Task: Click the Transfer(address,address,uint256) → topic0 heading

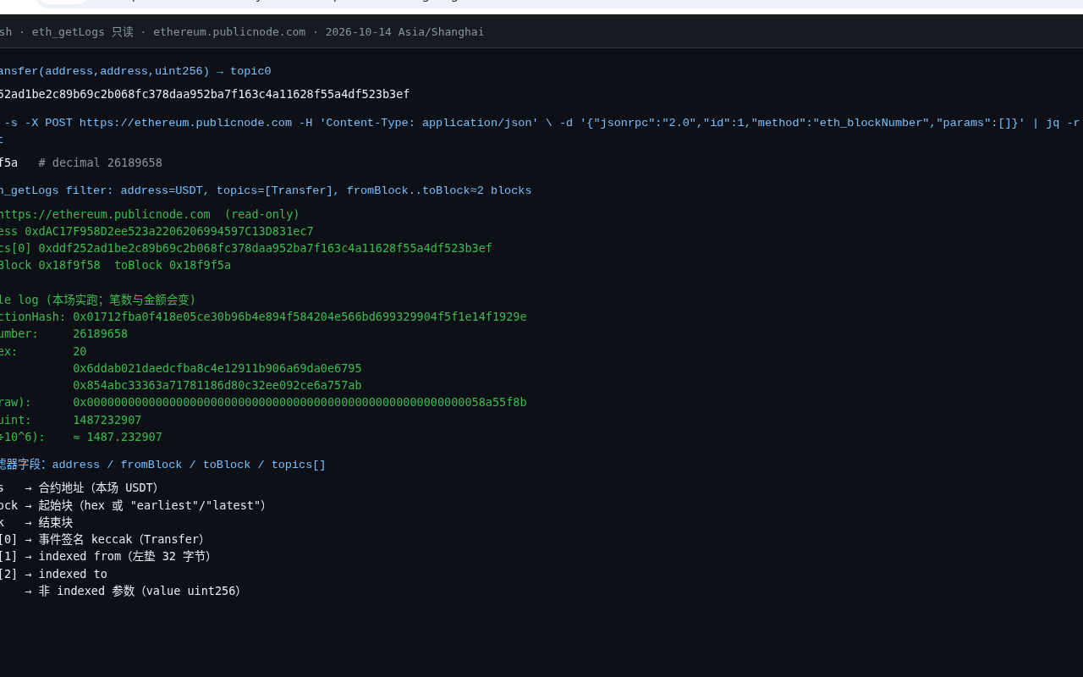Action: tap(135, 71)
